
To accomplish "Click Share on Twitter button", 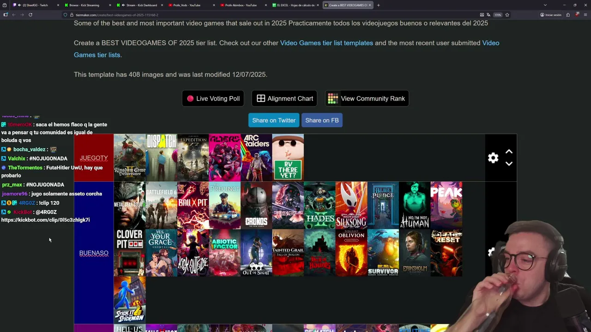I will pos(274,120).
